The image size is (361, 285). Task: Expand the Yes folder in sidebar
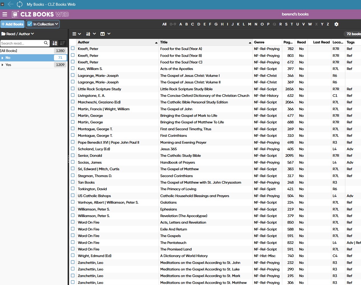[x=3, y=65]
